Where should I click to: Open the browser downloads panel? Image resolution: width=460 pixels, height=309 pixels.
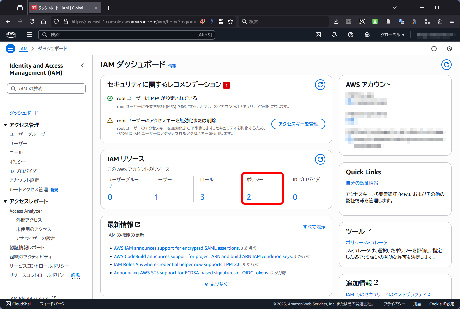click(x=336, y=21)
